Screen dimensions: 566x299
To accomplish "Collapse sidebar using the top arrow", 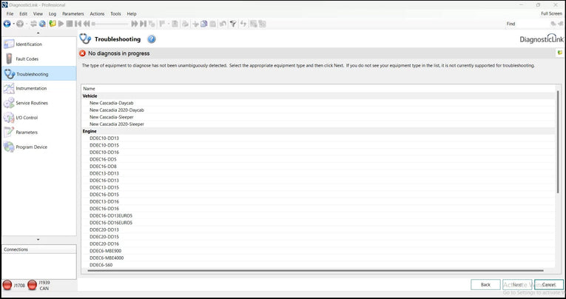I will [x=38, y=33].
